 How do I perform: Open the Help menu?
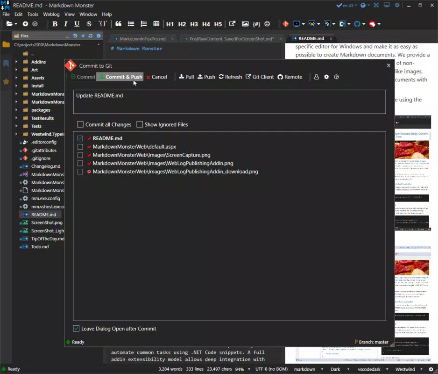(107, 14)
